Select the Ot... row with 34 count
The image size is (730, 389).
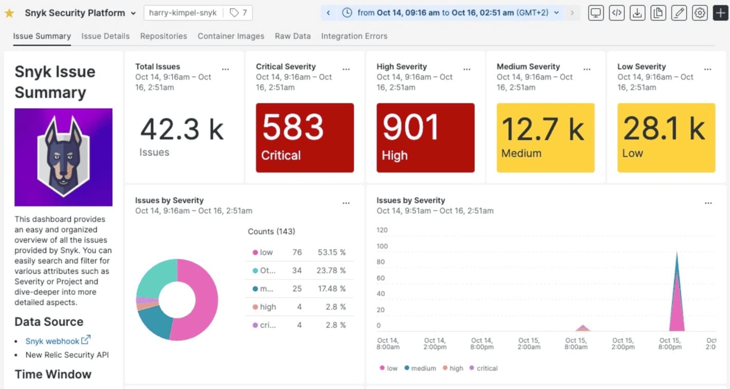click(299, 270)
